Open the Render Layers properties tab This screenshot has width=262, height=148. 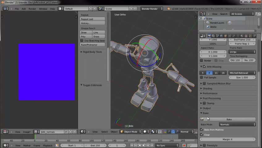[213, 36]
